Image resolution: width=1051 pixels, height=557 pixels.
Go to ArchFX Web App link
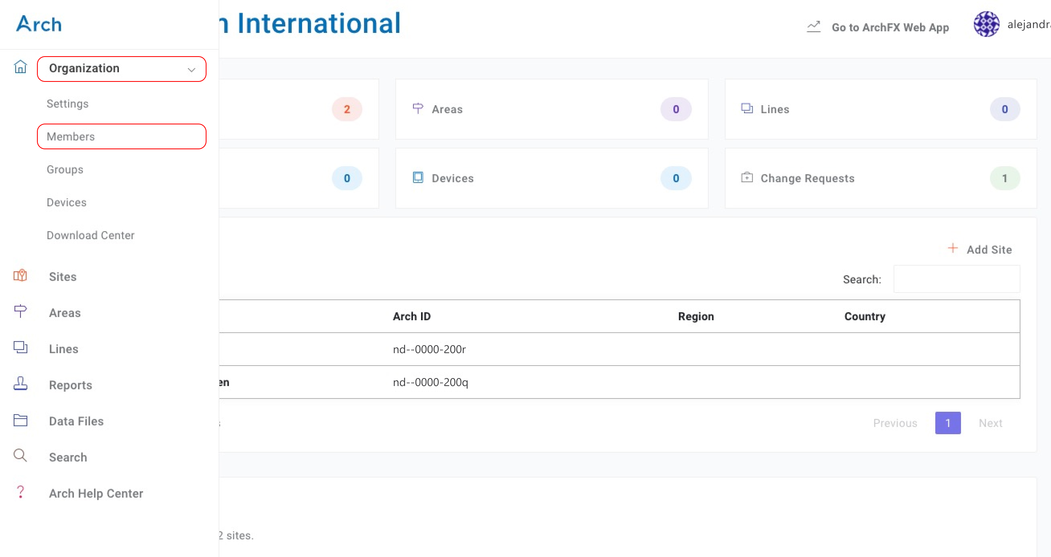tap(890, 27)
